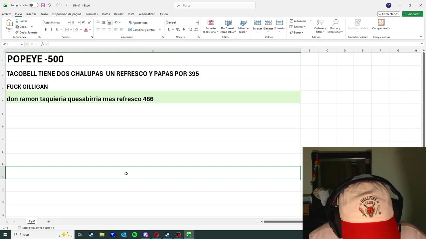426x239 pixels.
Task: Toggle bottom vertical alignment
Action: pos(109,23)
